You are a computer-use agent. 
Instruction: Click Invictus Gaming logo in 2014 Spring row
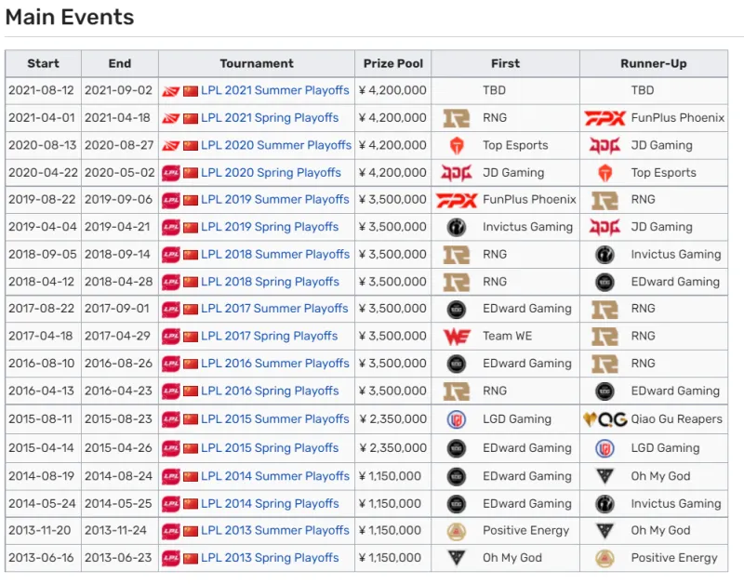(x=604, y=504)
